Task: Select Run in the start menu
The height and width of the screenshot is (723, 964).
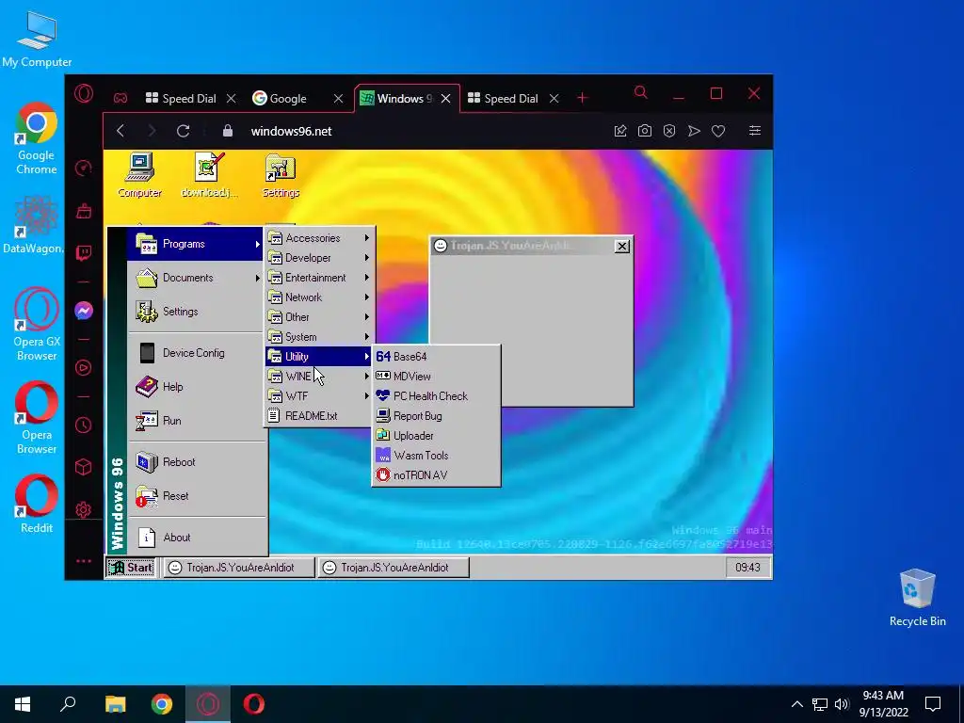Action: pos(196,421)
